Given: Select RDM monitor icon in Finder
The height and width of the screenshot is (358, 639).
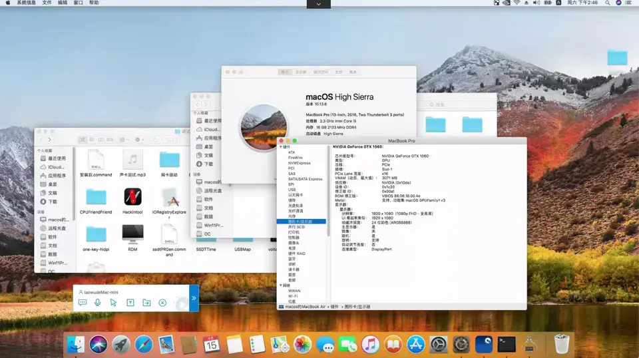Looking at the screenshot, I should (132, 235).
